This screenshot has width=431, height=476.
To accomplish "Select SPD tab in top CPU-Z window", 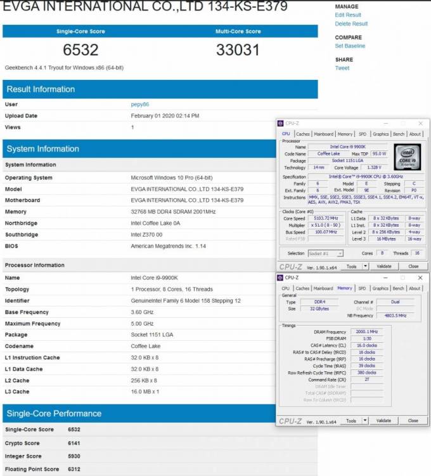I will pos(362,134).
